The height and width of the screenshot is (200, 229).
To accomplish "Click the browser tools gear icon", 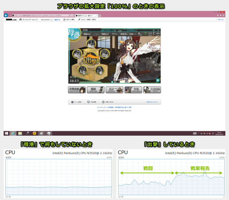I will (x=224, y=15).
